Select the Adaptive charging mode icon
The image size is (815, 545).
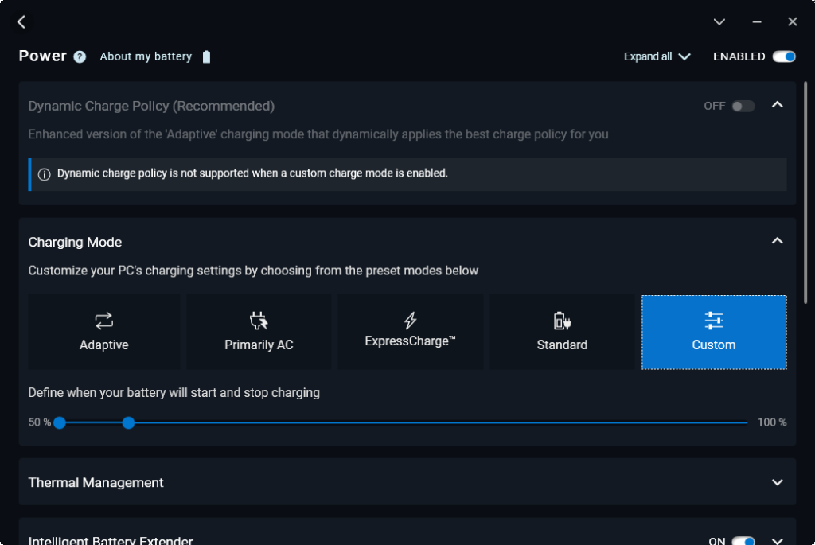click(103, 321)
